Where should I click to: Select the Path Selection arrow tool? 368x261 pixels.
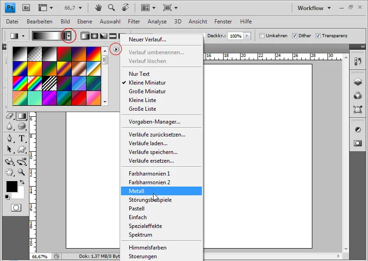pos(10,149)
